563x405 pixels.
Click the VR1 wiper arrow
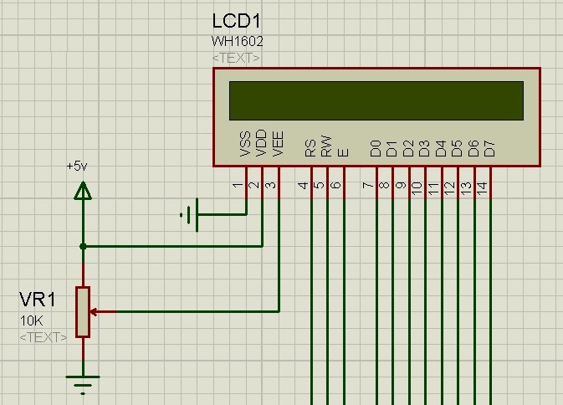[95, 312]
